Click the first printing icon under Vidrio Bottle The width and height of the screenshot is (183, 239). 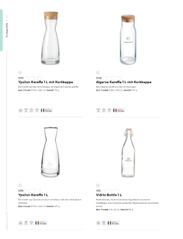click(98, 223)
